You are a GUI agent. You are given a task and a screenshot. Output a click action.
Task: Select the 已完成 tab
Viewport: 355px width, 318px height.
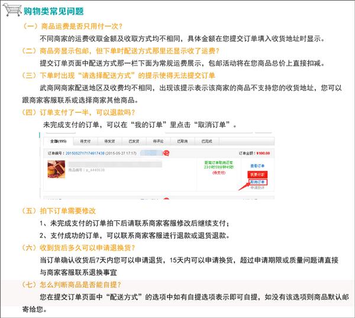[207, 141]
